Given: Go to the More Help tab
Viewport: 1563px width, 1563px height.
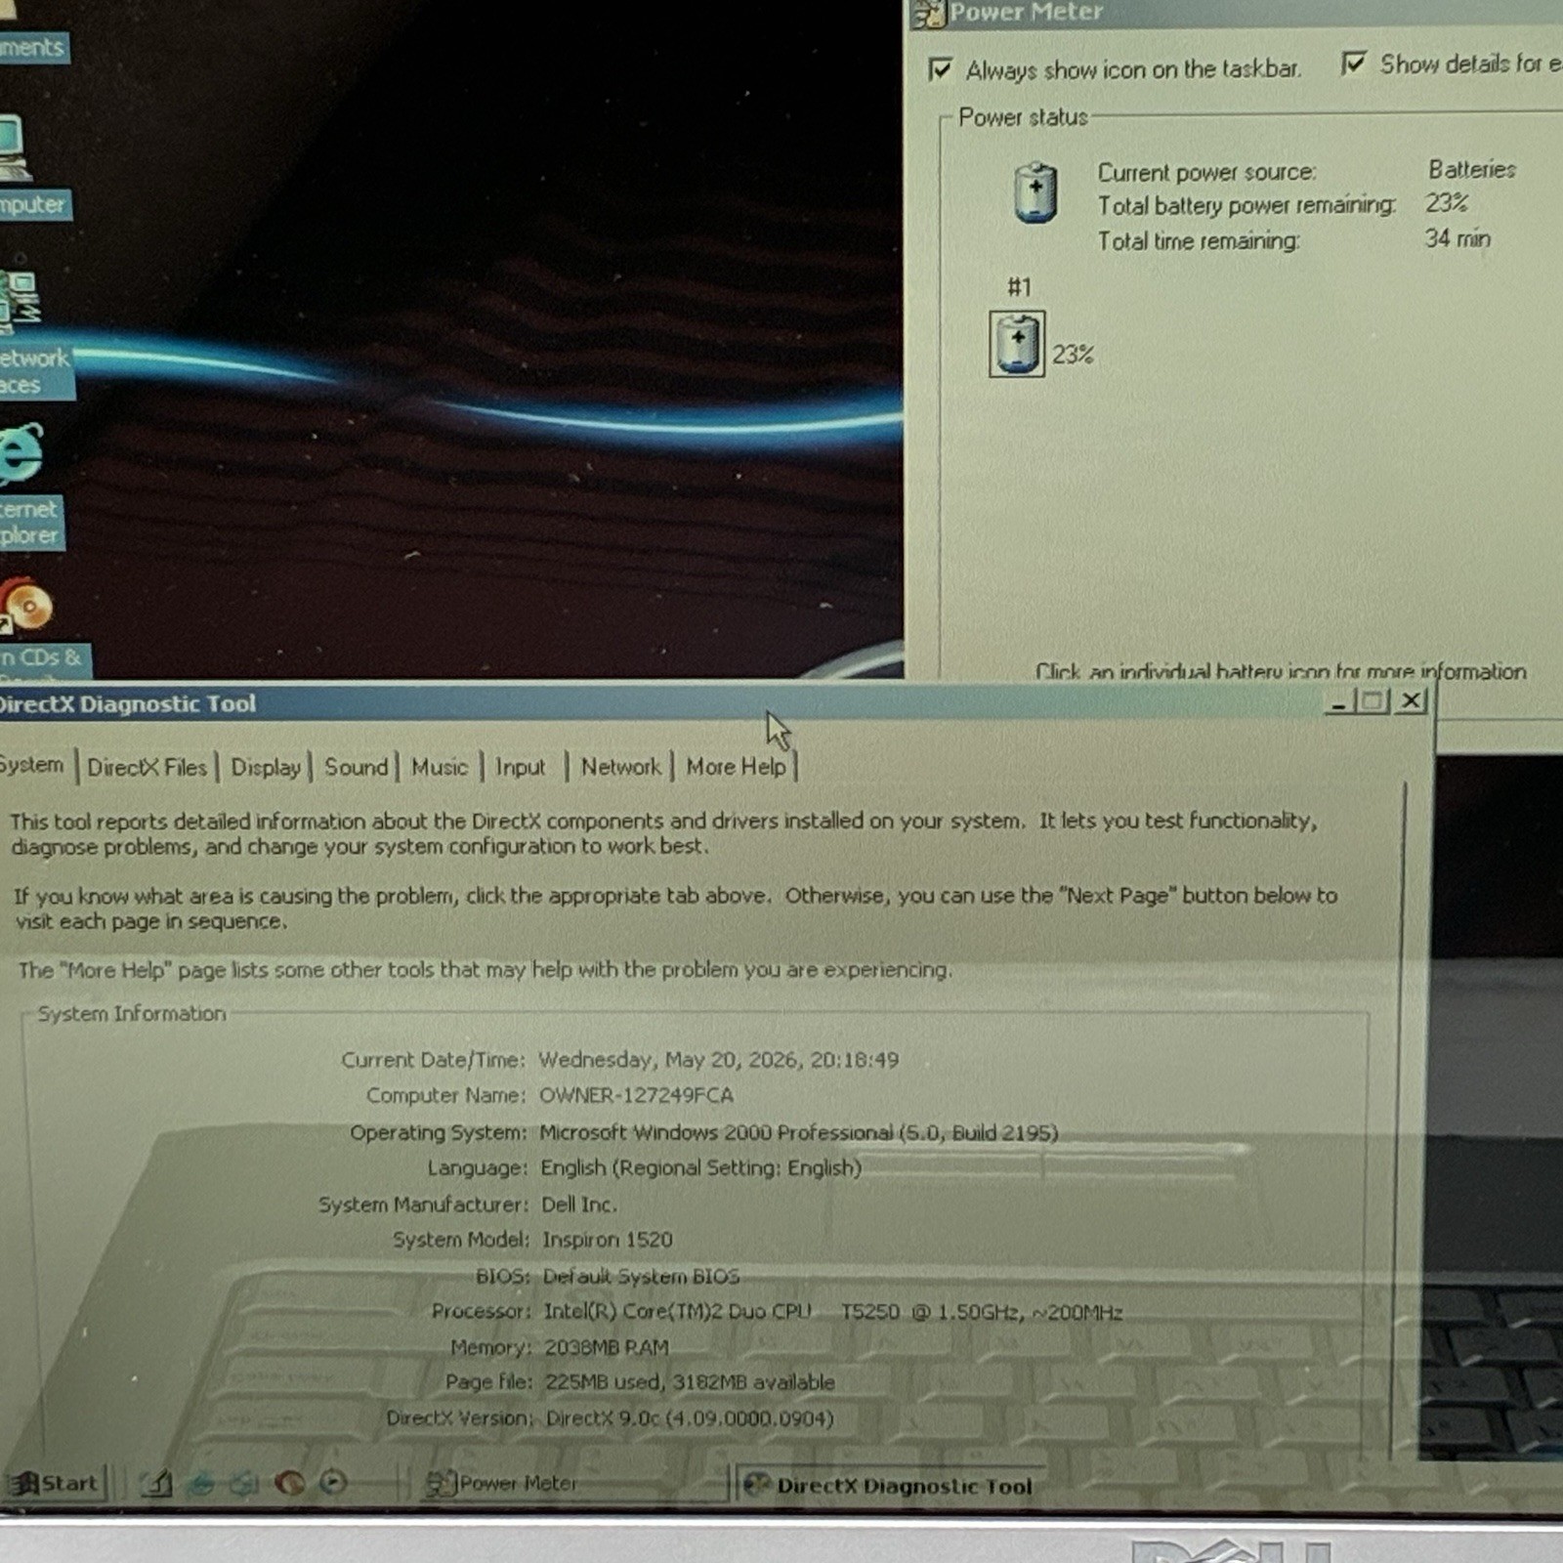Looking at the screenshot, I should point(736,767).
